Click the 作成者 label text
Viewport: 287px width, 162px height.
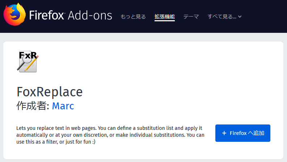(x=33, y=106)
